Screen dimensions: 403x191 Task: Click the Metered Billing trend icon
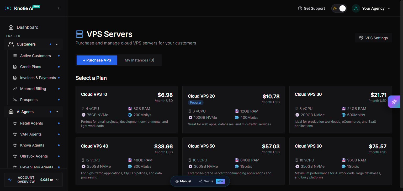click(15, 89)
